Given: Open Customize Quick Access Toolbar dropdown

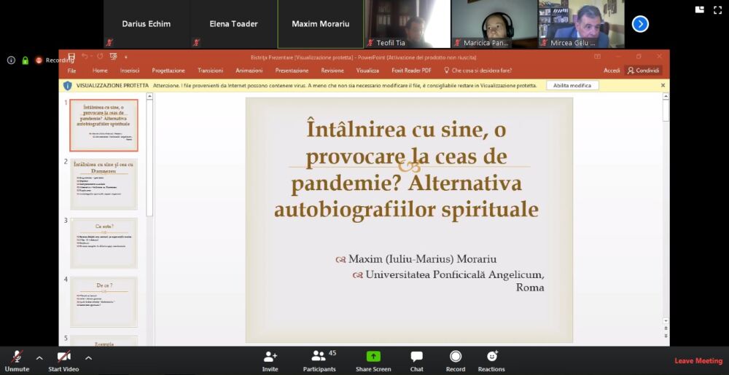Looking at the screenshot, I should [x=125, y=57].
